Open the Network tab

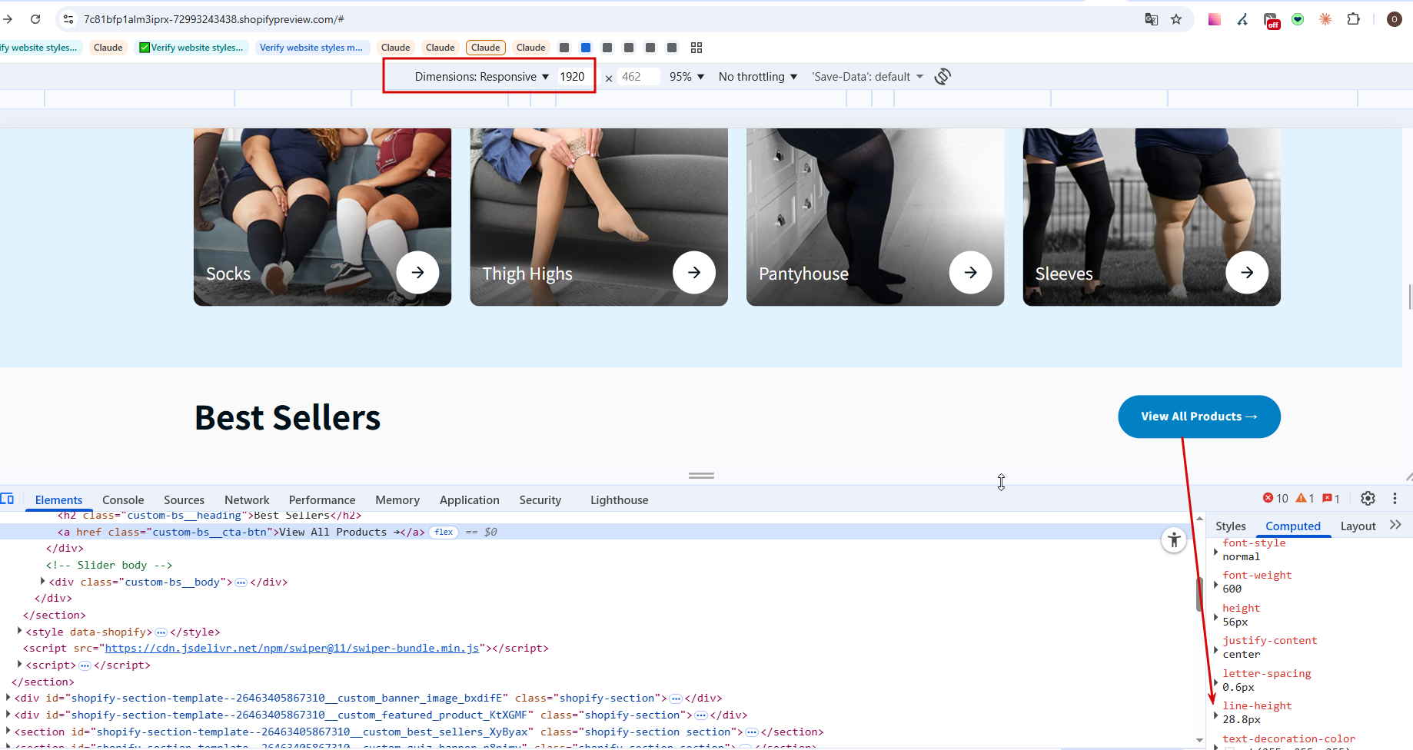point(247,500)
